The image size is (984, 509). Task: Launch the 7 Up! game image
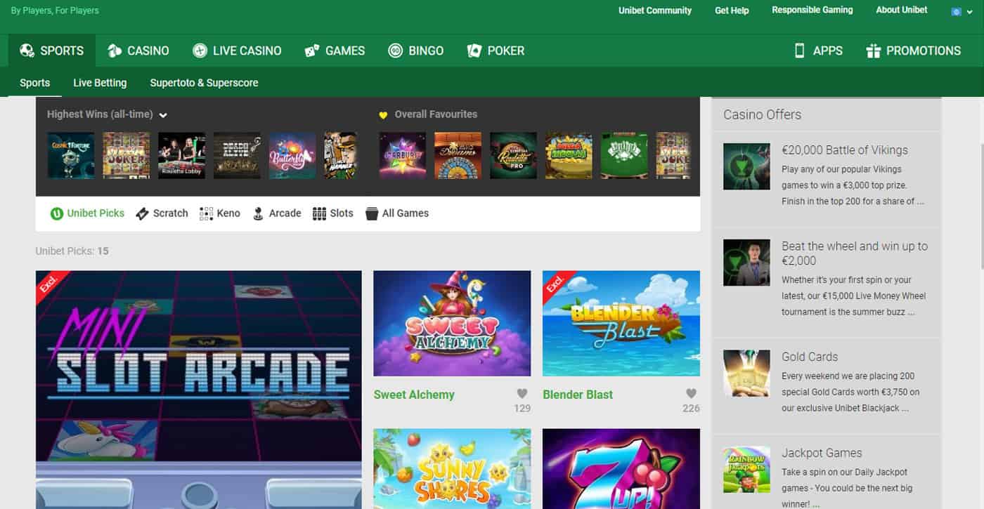click(x=621, y=469)
